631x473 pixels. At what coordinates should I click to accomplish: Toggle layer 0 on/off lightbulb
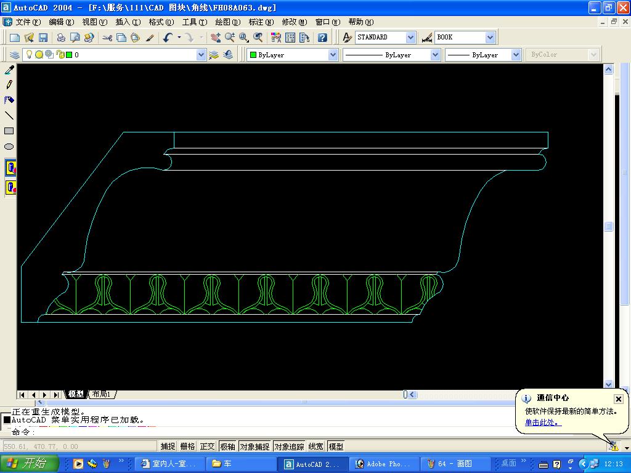click(x=29, y=54)
